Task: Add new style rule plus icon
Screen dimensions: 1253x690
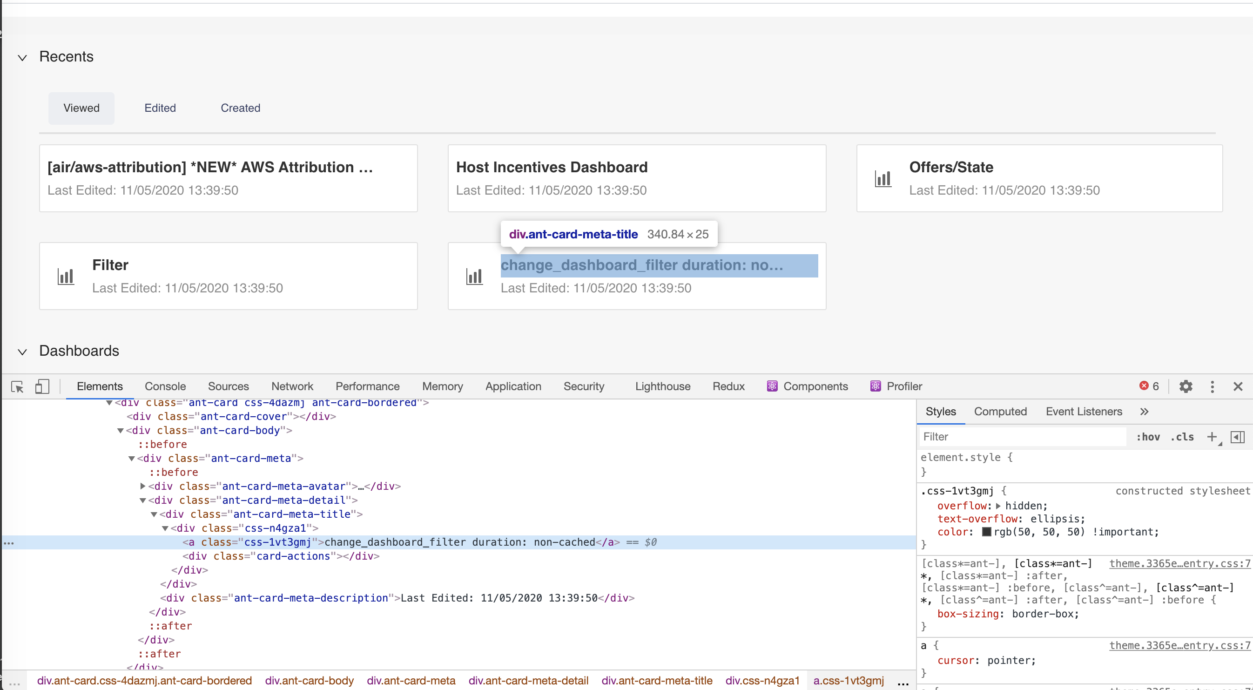Action: 1212,436
